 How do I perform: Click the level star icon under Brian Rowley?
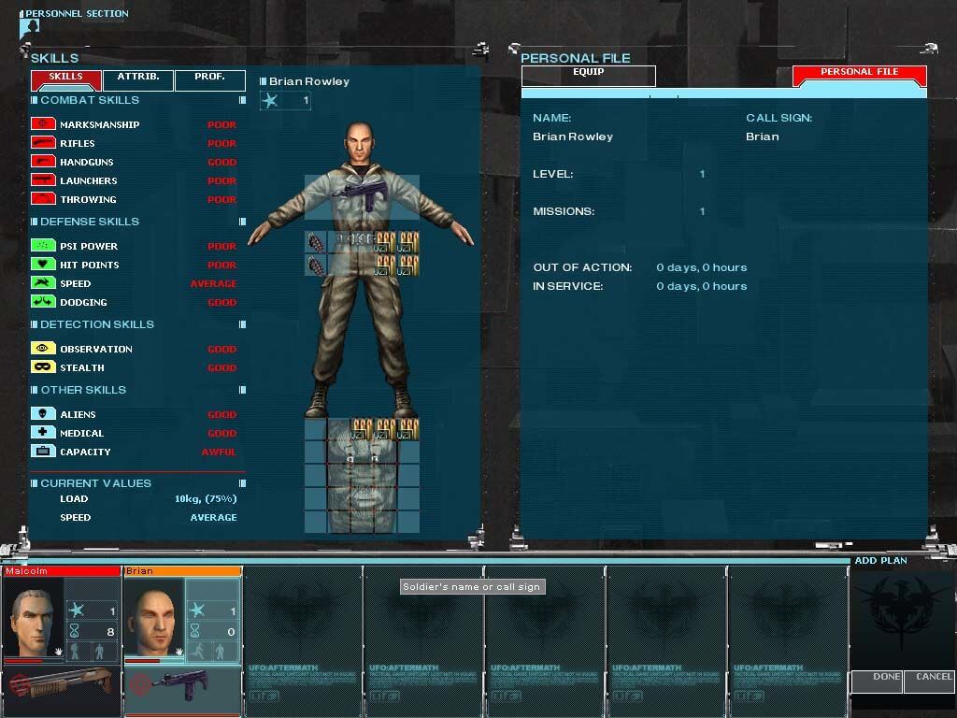point(270,101)
